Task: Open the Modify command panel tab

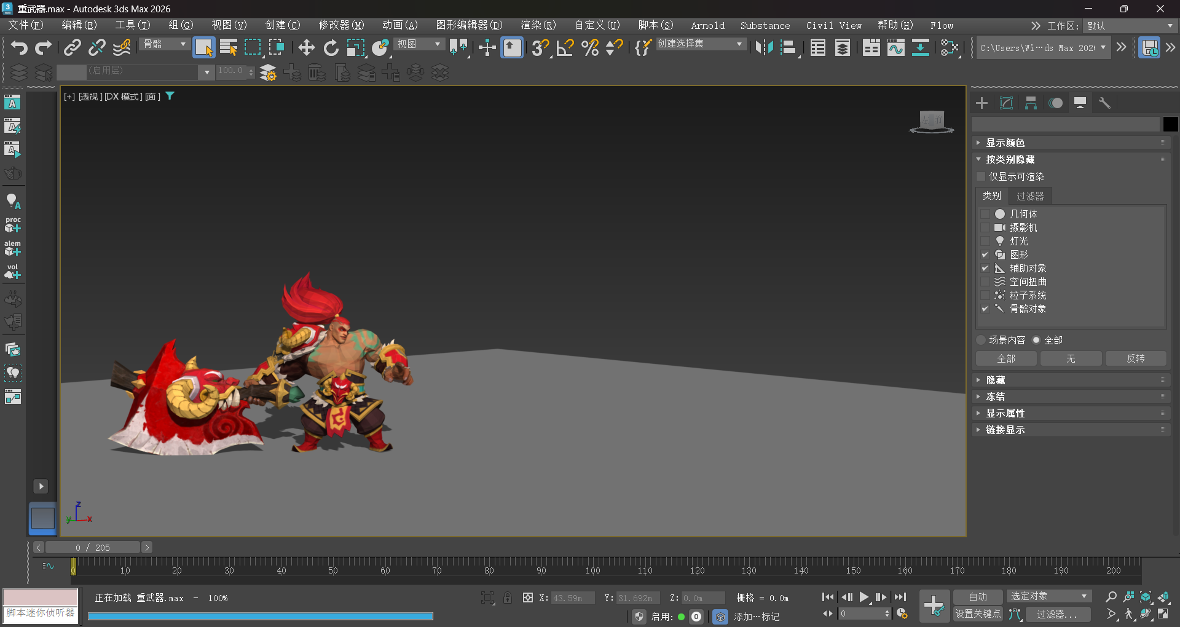Action: tap(1006, 103)
